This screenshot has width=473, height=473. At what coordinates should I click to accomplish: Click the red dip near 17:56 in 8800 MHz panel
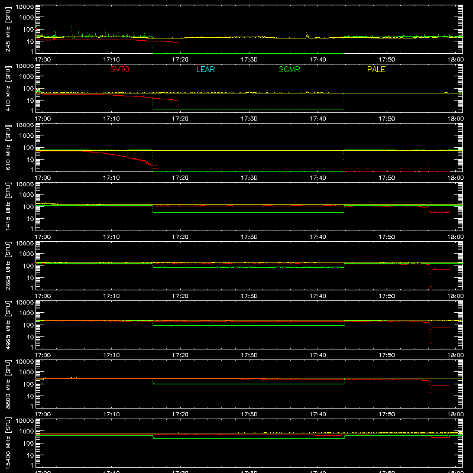[430, 395]
